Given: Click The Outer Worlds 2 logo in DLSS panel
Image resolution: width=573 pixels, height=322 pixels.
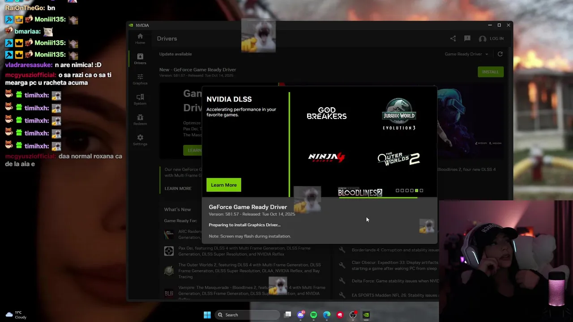Looking at the screenshot, I should coord(398,159).
